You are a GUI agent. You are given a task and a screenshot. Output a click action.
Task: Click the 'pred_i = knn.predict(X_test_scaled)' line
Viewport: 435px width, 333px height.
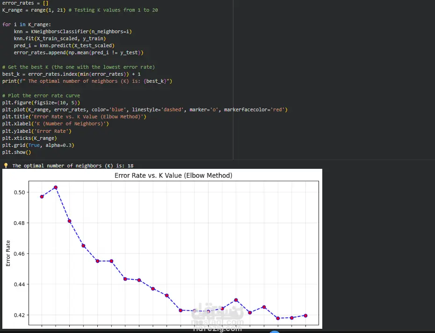coord(64,45)
